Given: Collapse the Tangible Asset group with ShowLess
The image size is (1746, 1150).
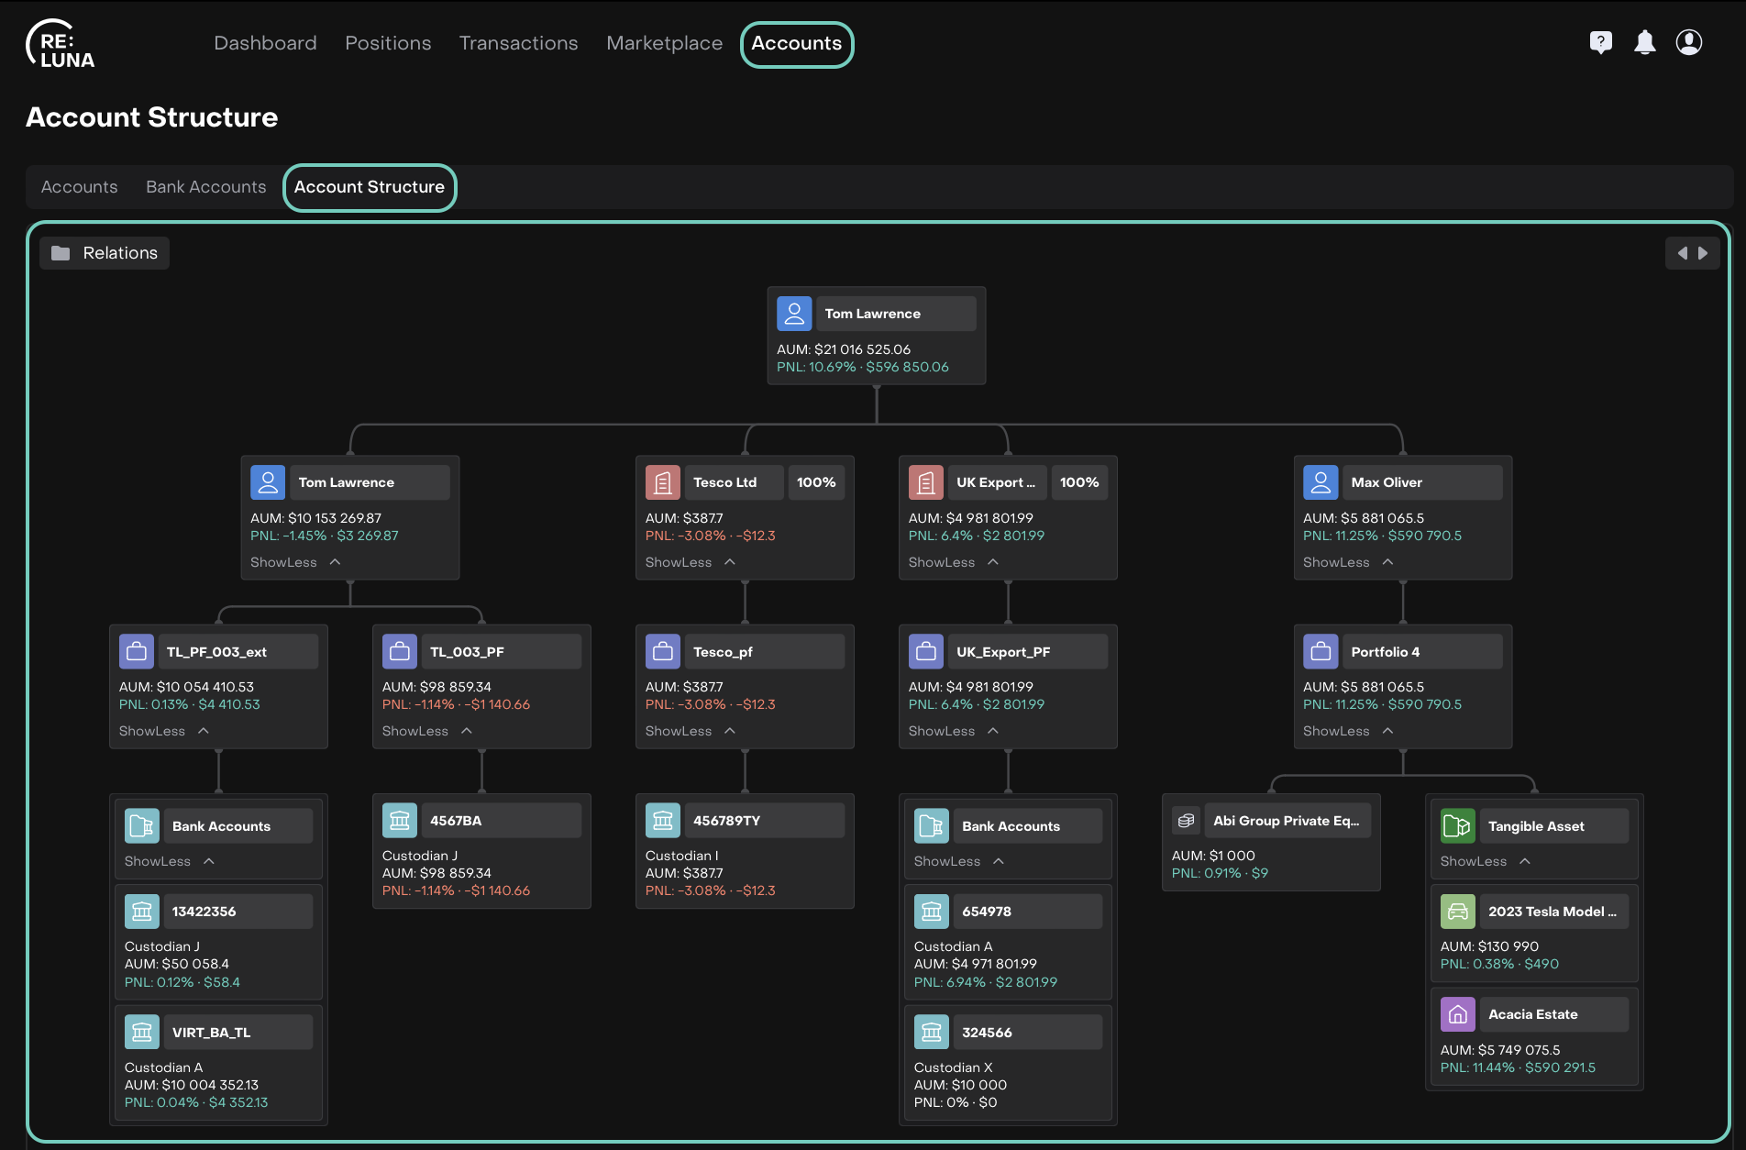Looking at the screenshot, I should (1484, 861).
